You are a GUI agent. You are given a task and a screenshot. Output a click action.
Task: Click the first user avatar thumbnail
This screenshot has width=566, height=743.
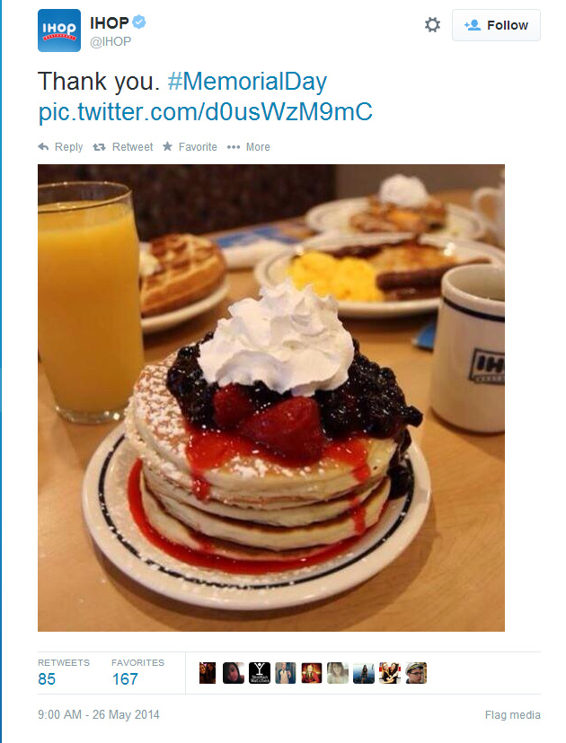coord(208,673)
